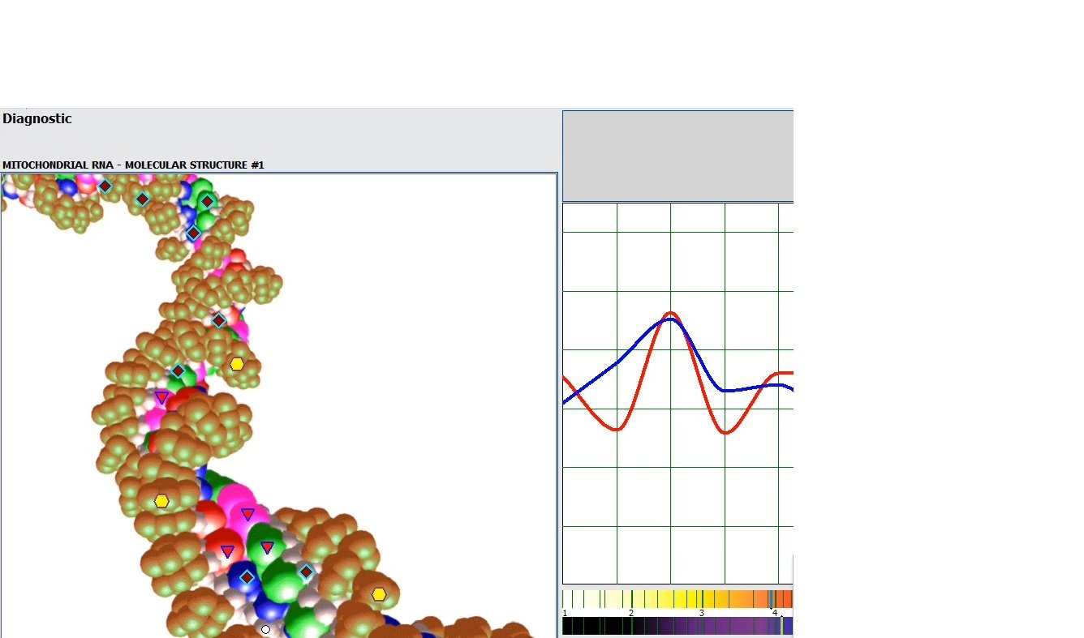Image resolution: width=1084 pixels, height=638 pixels.
Task: Click the Mitochondrial RNA structure title
Action: point(133,165)
